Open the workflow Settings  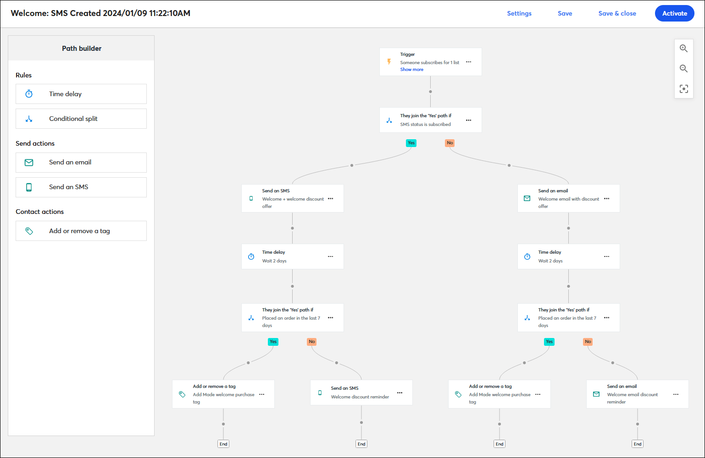click(519, 13)
